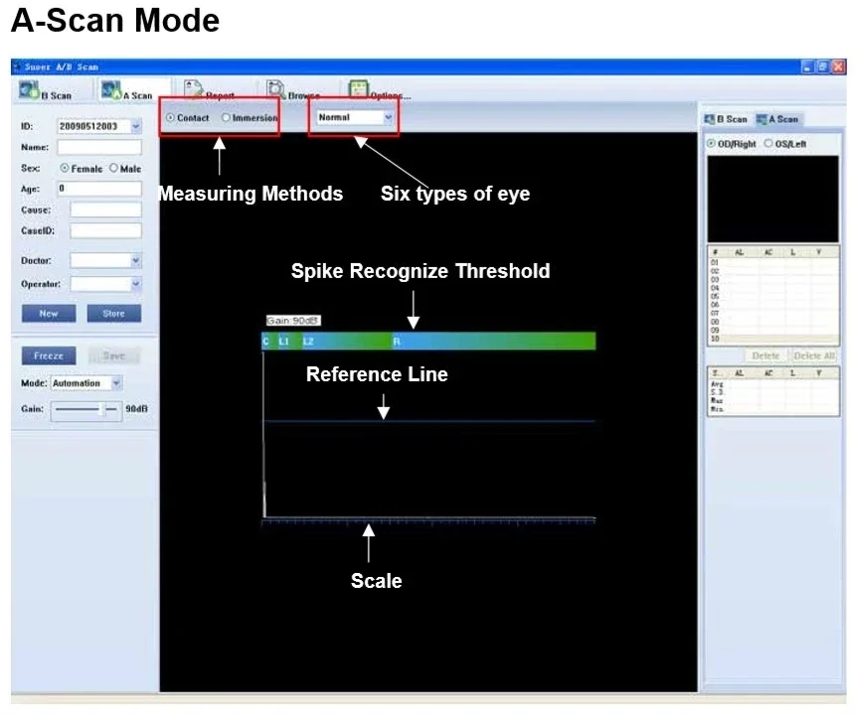Click the New button
Viewport: 855px width, 715px height.
49,314
